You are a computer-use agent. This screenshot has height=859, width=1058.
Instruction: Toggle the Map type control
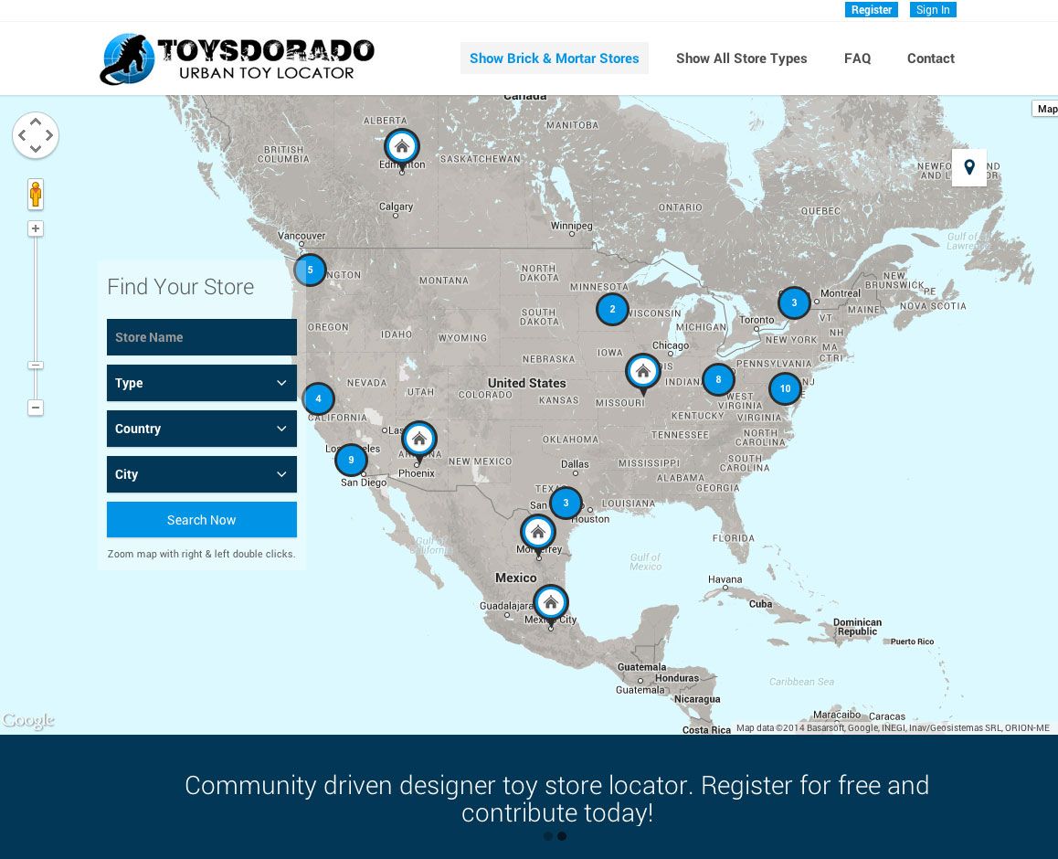pyautogui.click(x=1045, y=109)
